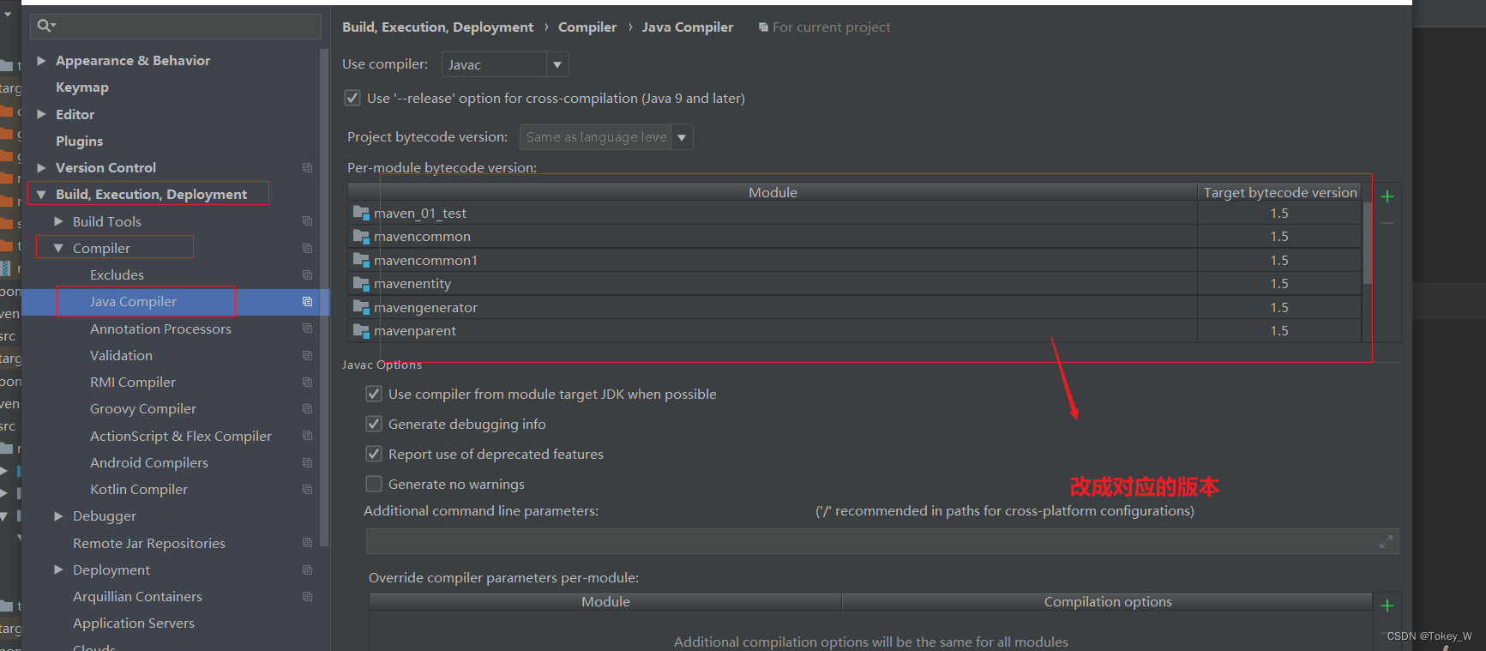
Task: Collapse the Compiler tree node
Action: 58,248
